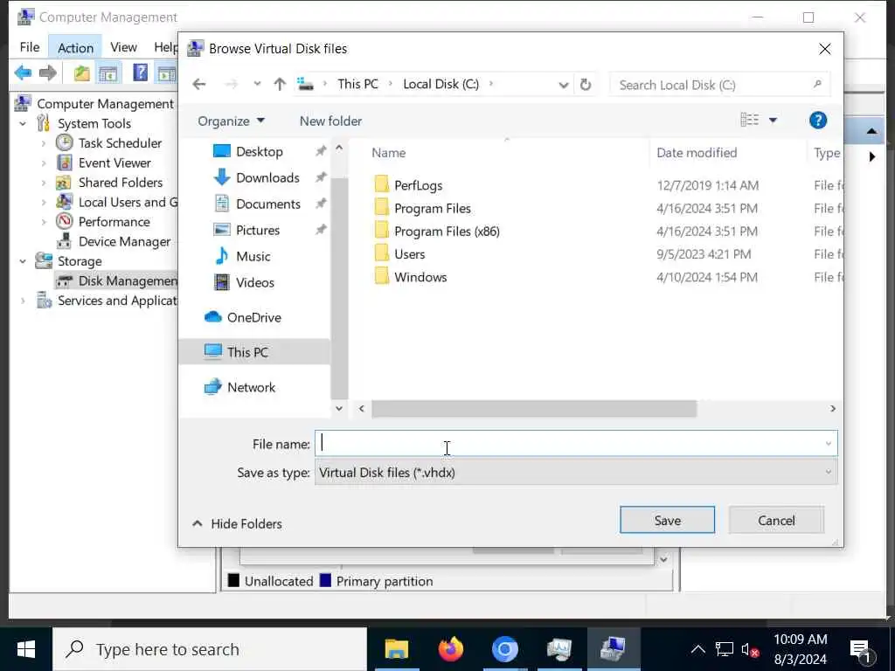Open the View menu
The width and height of the screenshot is (895, 671).
pyautogui.click(x=123, y=47)
